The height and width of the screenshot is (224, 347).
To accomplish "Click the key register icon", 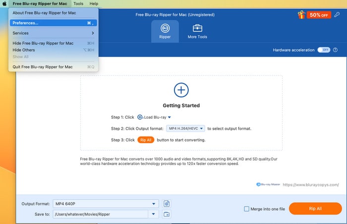I will coord(337,15).
